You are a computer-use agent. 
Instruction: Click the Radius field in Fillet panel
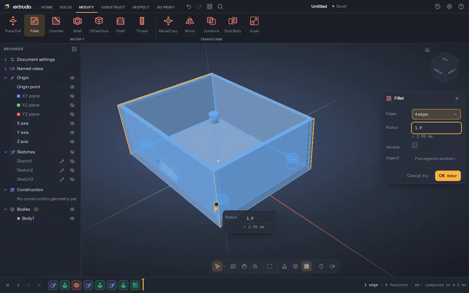click(436, 128)
